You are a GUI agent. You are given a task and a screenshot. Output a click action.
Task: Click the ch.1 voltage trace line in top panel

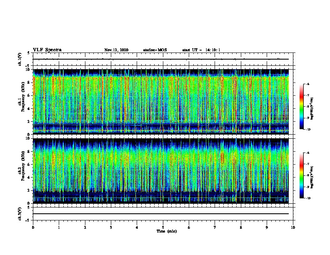tap(161, 59)
